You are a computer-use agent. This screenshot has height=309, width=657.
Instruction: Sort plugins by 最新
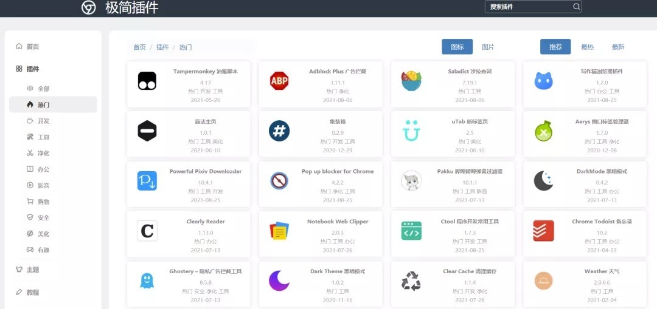click(618, 47)
